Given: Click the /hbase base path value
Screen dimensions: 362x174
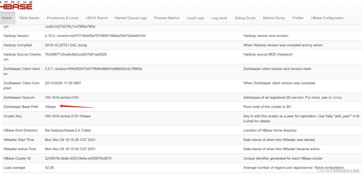Looking at the screenshot, I should point(50,107).
